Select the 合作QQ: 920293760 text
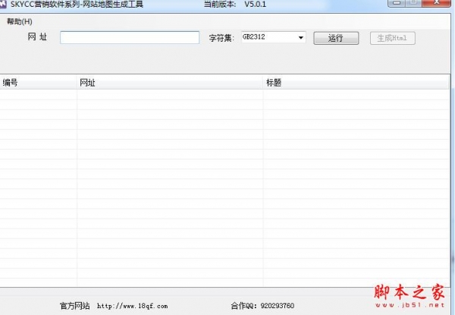The height and width of the screenshot is (315, 455). (262, 306)
